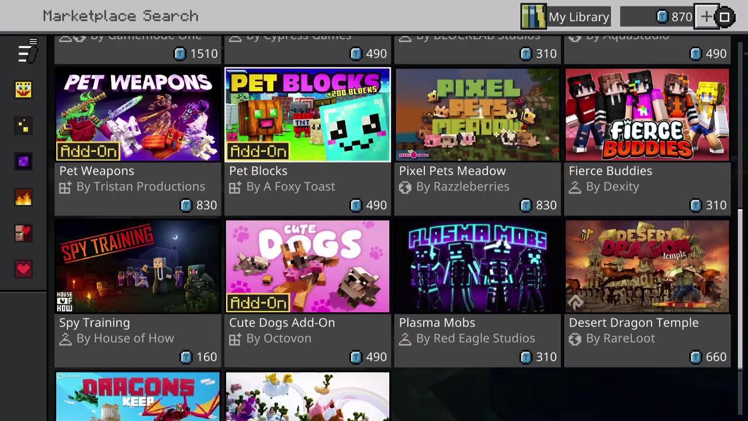The image size is (748, 421).
Task: Select the red heart sidebar icon
Action: 23,269
